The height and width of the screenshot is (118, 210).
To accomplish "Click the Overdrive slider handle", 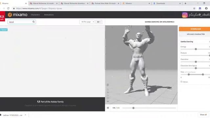I will [196, 62].
